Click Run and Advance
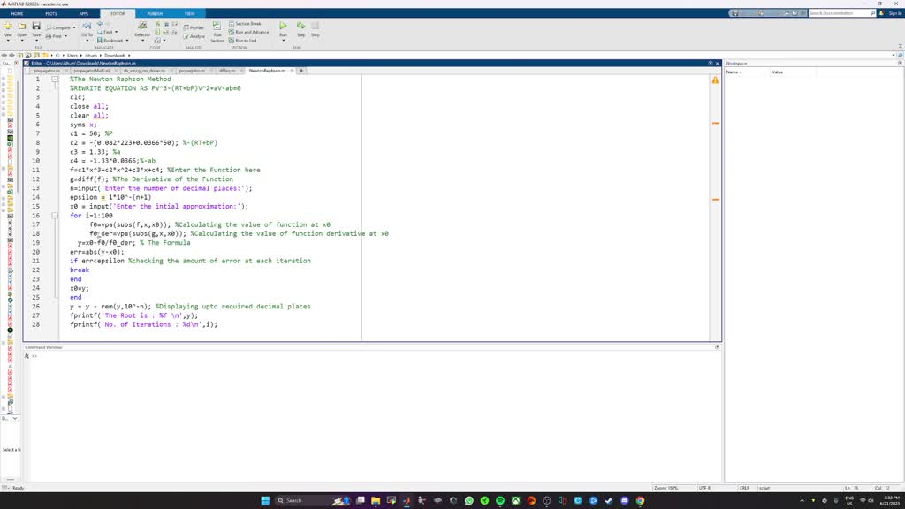Image resolution: width=905 pixels, height=509 pixels. tap(248, 33)
